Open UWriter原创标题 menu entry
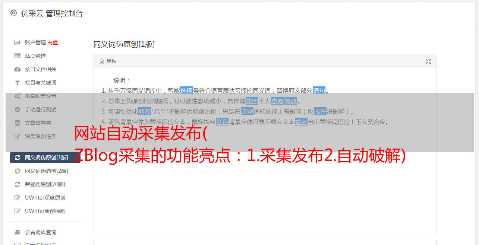The width and height of the screenshot is (479, 245). (x=45, y=211)
